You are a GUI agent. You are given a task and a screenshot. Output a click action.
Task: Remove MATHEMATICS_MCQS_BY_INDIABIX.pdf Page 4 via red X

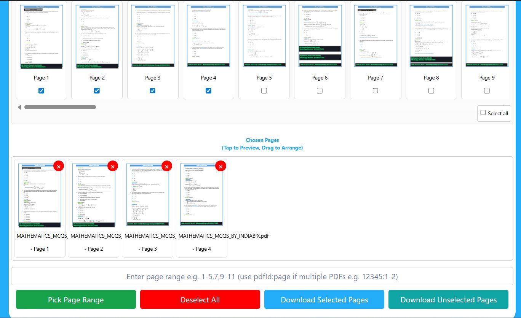tap(221, 166)
